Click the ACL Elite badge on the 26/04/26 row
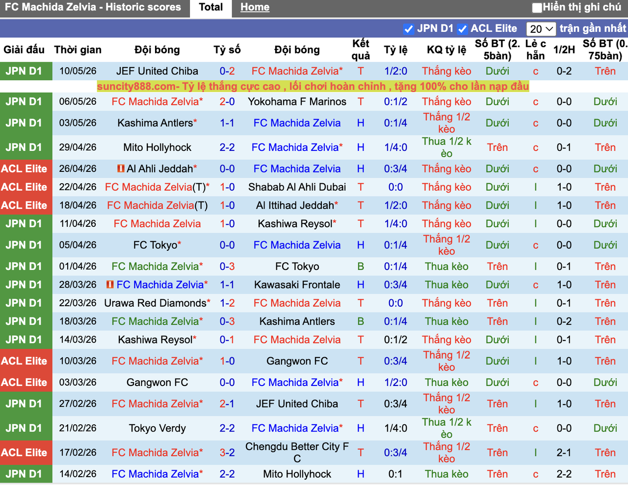 tap(25, 169)
